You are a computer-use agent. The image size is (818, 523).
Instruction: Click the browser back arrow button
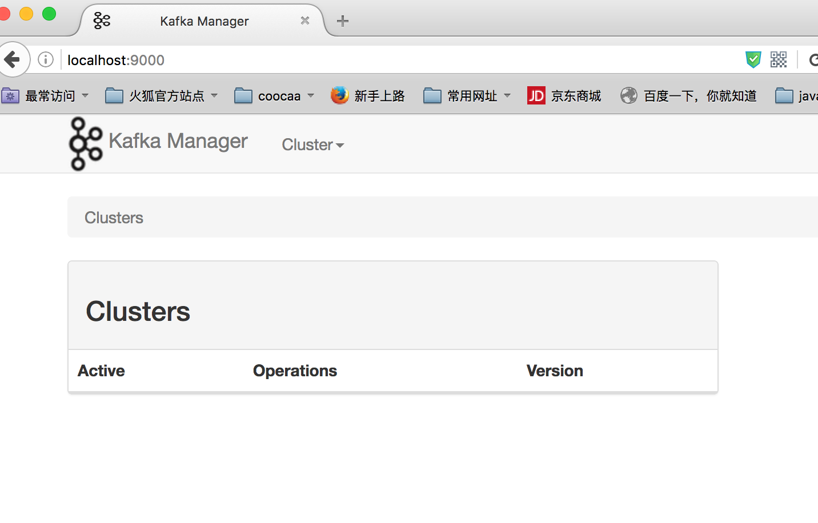tap(12, 59)
